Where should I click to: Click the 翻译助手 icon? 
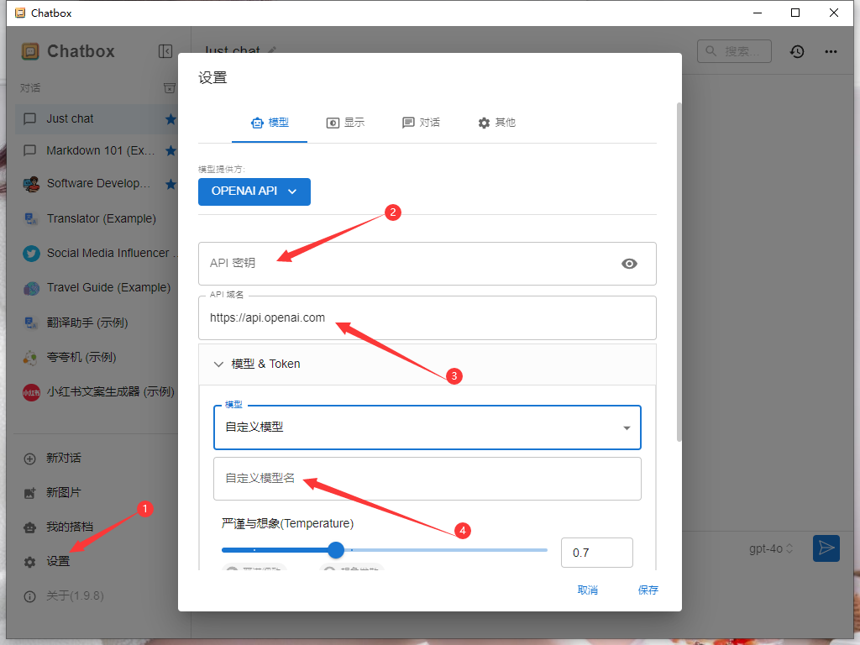(31, 322)
